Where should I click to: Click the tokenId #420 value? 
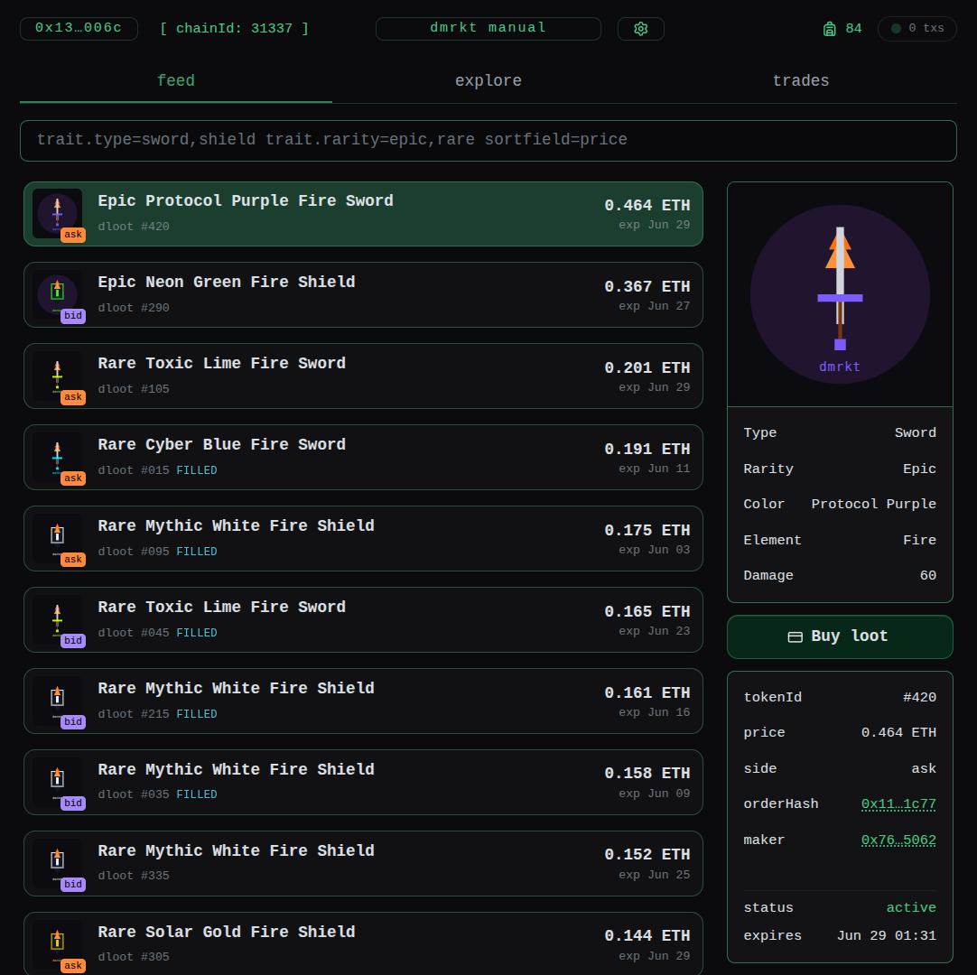pos(920,698)
